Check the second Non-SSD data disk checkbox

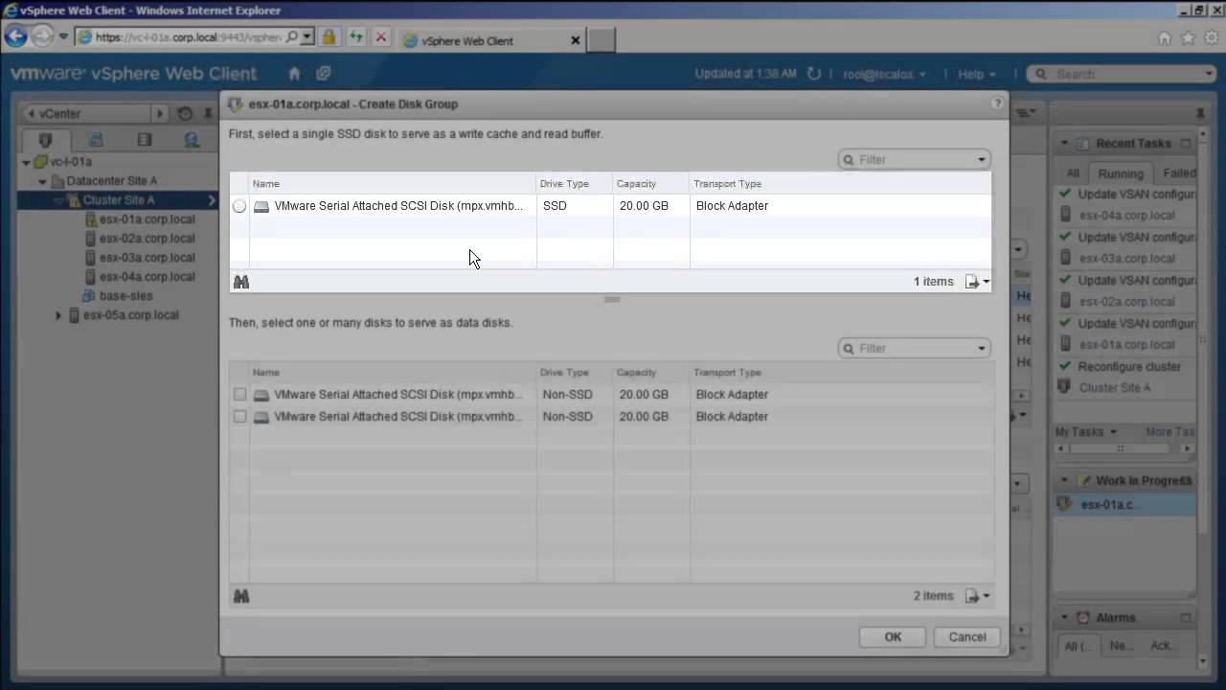(239, 417)
